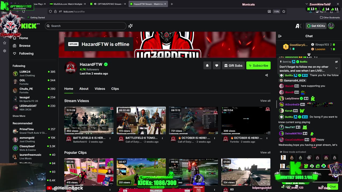Open options for Fortnite OCTOBER video

pyautogui.click(x=267, y=138)
